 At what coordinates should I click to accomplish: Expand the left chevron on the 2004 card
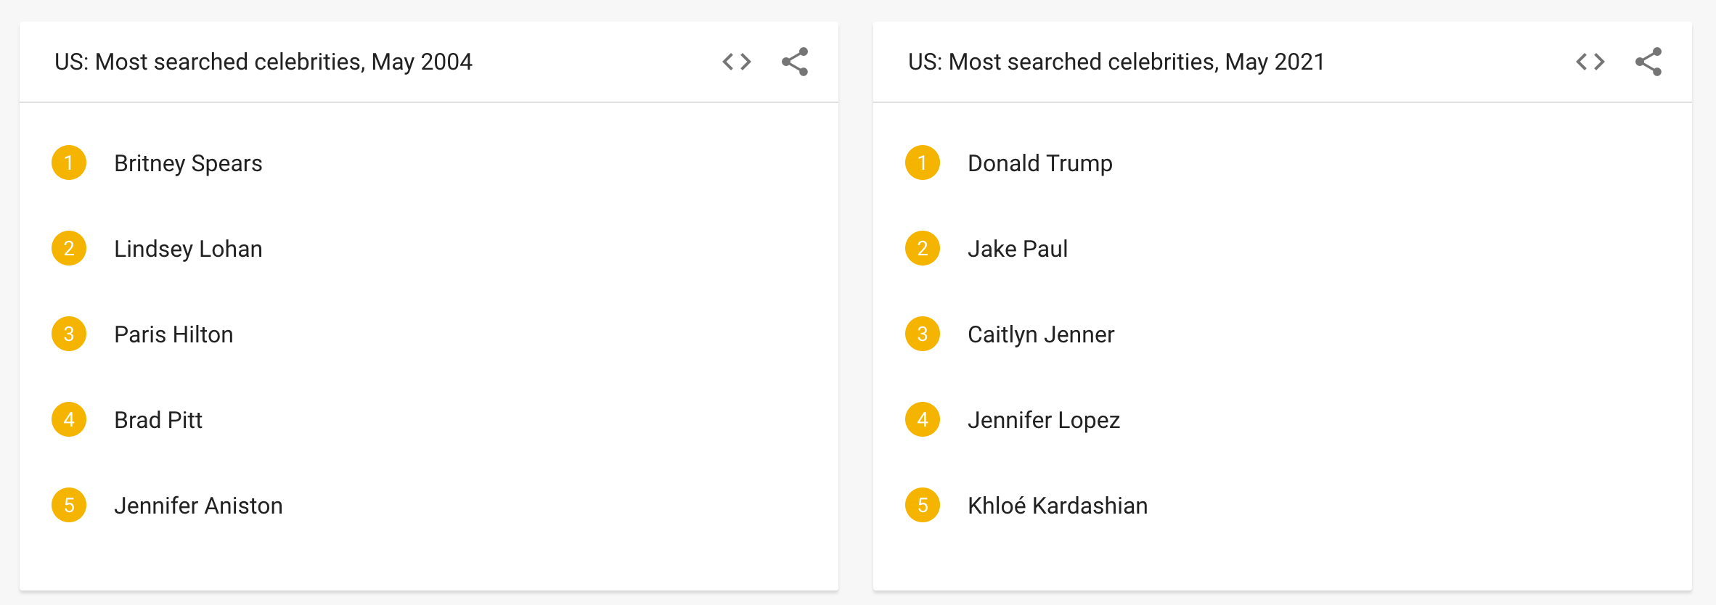[x=728, y=62]
